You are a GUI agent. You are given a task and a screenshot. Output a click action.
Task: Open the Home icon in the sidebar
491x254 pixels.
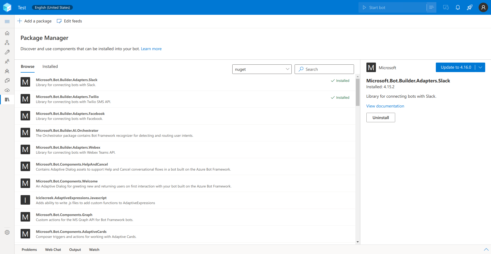pyautogui.click(x=7, y=33)
